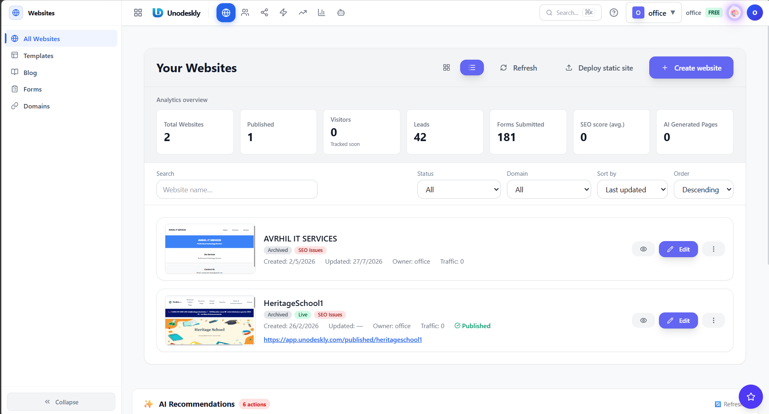Click the Website name search field
The width and height of the screenshot is (769, 414).
click(x=237, y=189)
